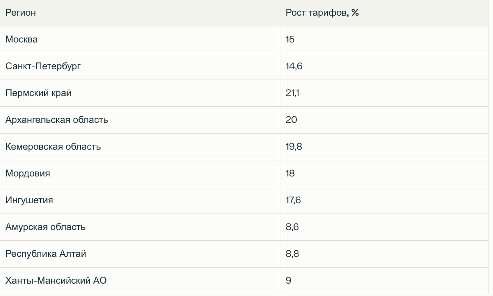This screenshot has height=296, width=493.
Task: Select the 'Москва' region cell
Action: click(21, 40)
